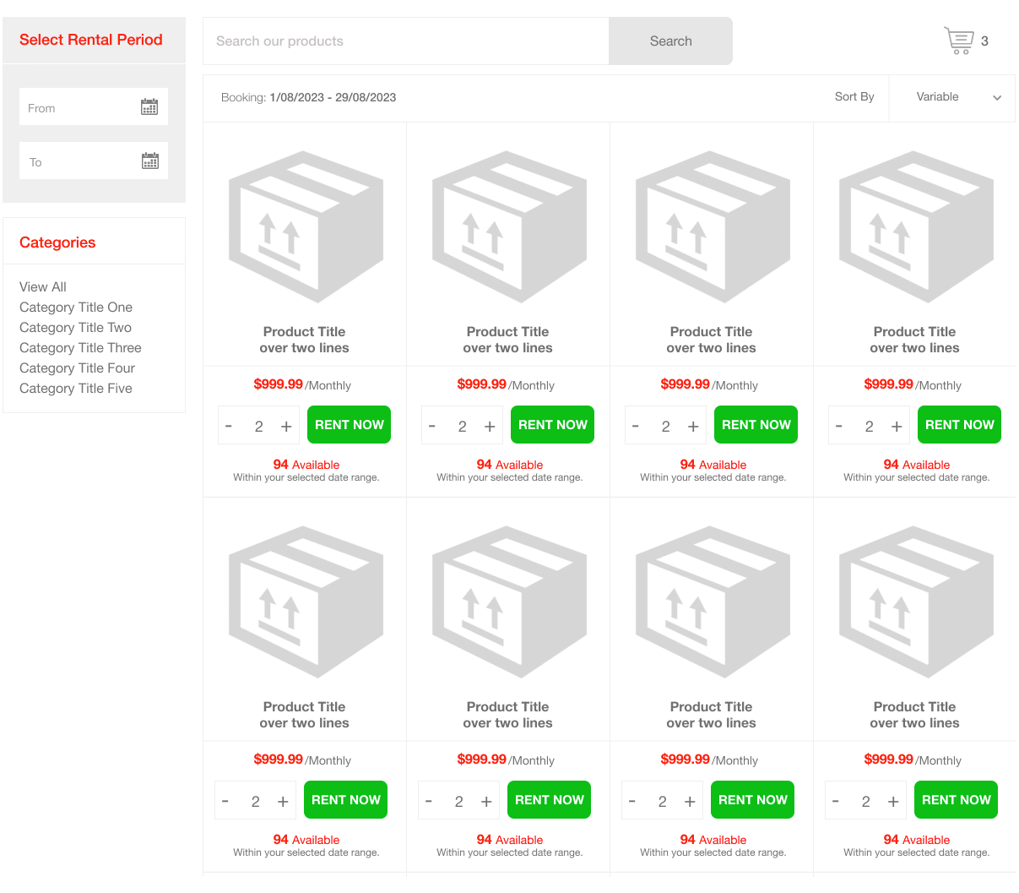Image resolution: width=1019 pixels, height=893 pixels.
Task: Click RENT NOW on bottom-row fourth product
Action: (956, 800)
